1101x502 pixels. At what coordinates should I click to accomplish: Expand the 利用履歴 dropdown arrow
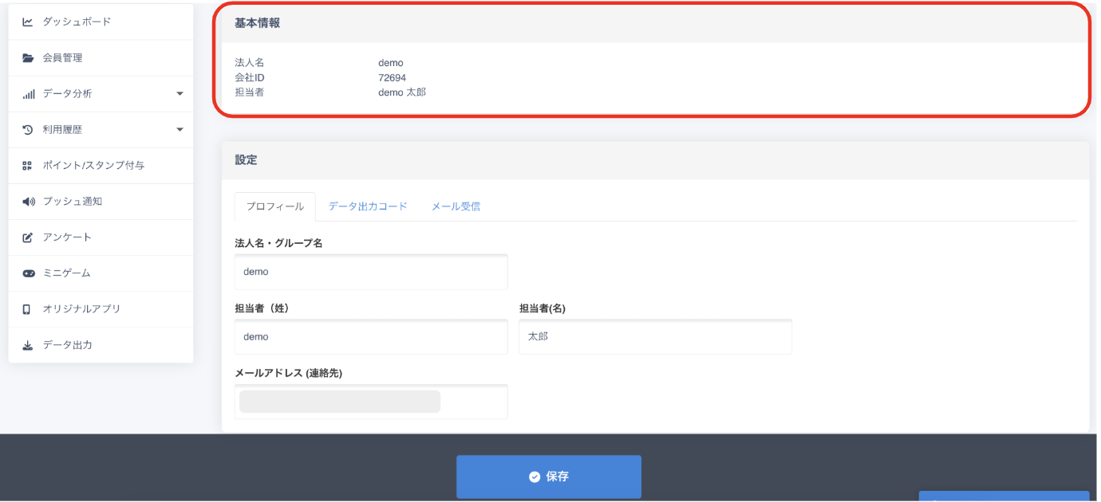(180, 130)
